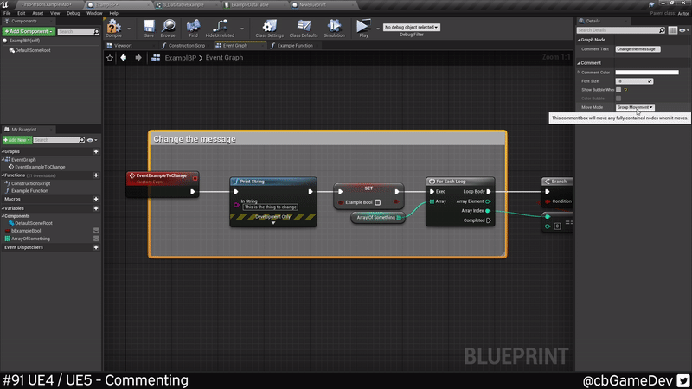
Task: Toggle Hide Unrelated nodes
Action: click(x=220, y=29)
